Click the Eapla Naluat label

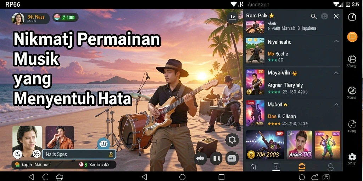(35, 165)
